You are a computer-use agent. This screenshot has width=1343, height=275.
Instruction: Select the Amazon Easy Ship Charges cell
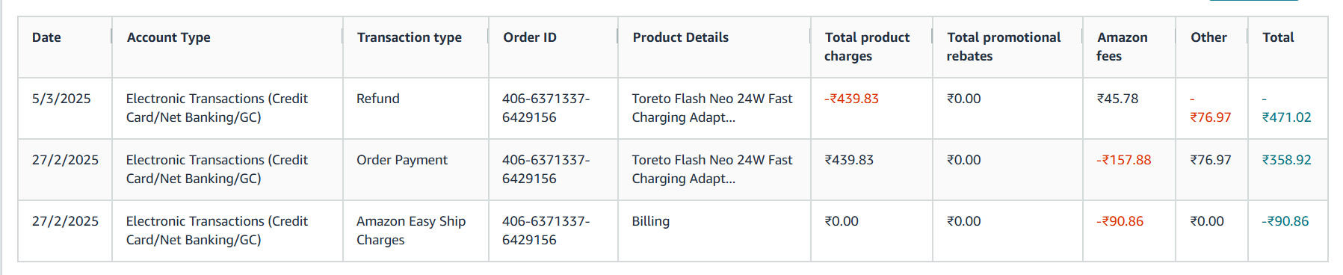pos(411,230)
